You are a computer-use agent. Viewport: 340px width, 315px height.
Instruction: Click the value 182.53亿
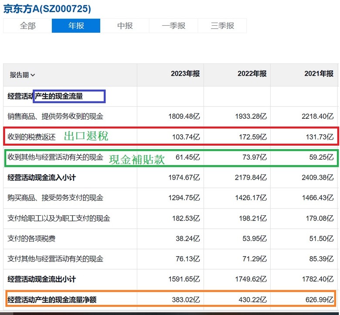pyautogui.click(x=186, y=218)
